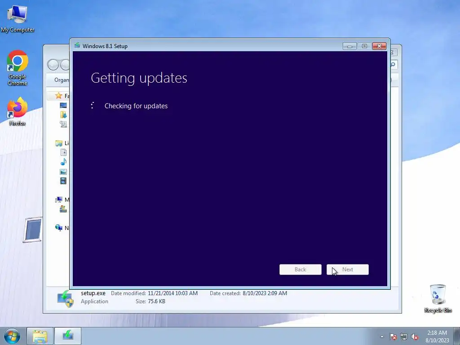Select Music library icon
Image resolution: width=460 pixels, height=345 pixels.
coord(63,162)
